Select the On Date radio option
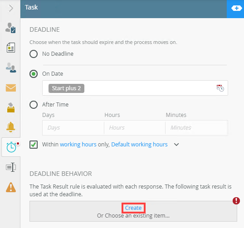Image resolution: width=244 pixels, height=228 pixels. click(x=34, y=74)
